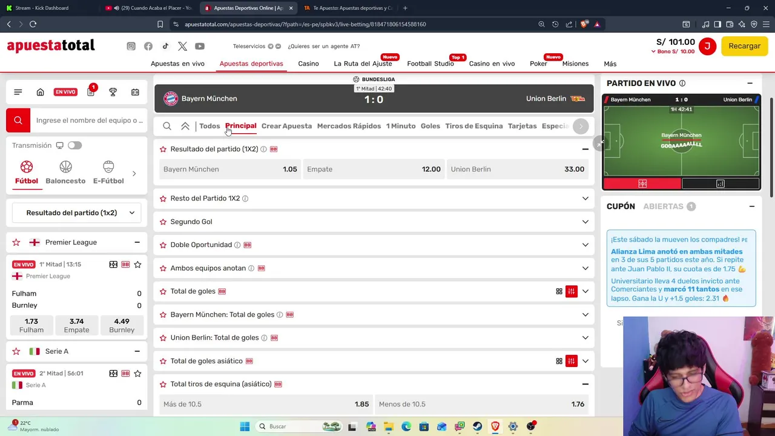Favorite the Premier League star
The image size is (775, 436).
[16, 242]
